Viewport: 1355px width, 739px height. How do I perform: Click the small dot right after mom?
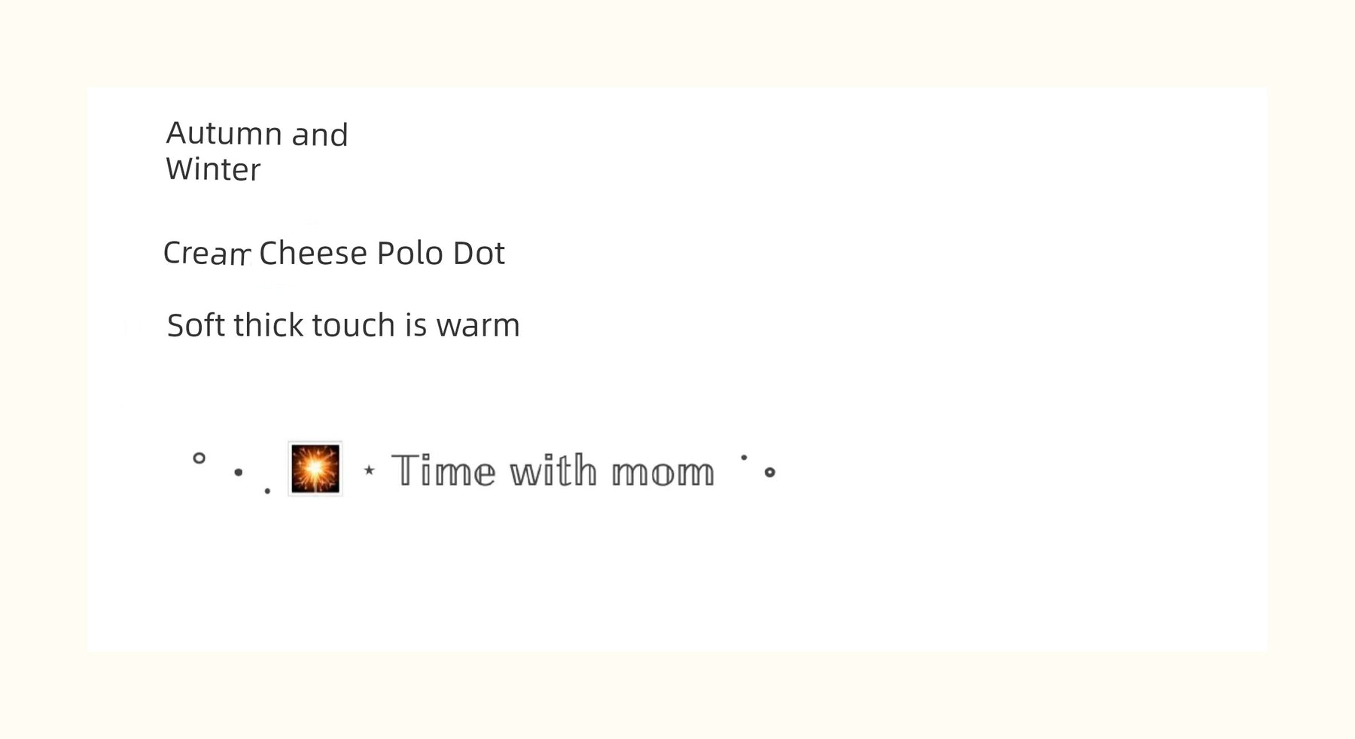(x=744, y=457)
